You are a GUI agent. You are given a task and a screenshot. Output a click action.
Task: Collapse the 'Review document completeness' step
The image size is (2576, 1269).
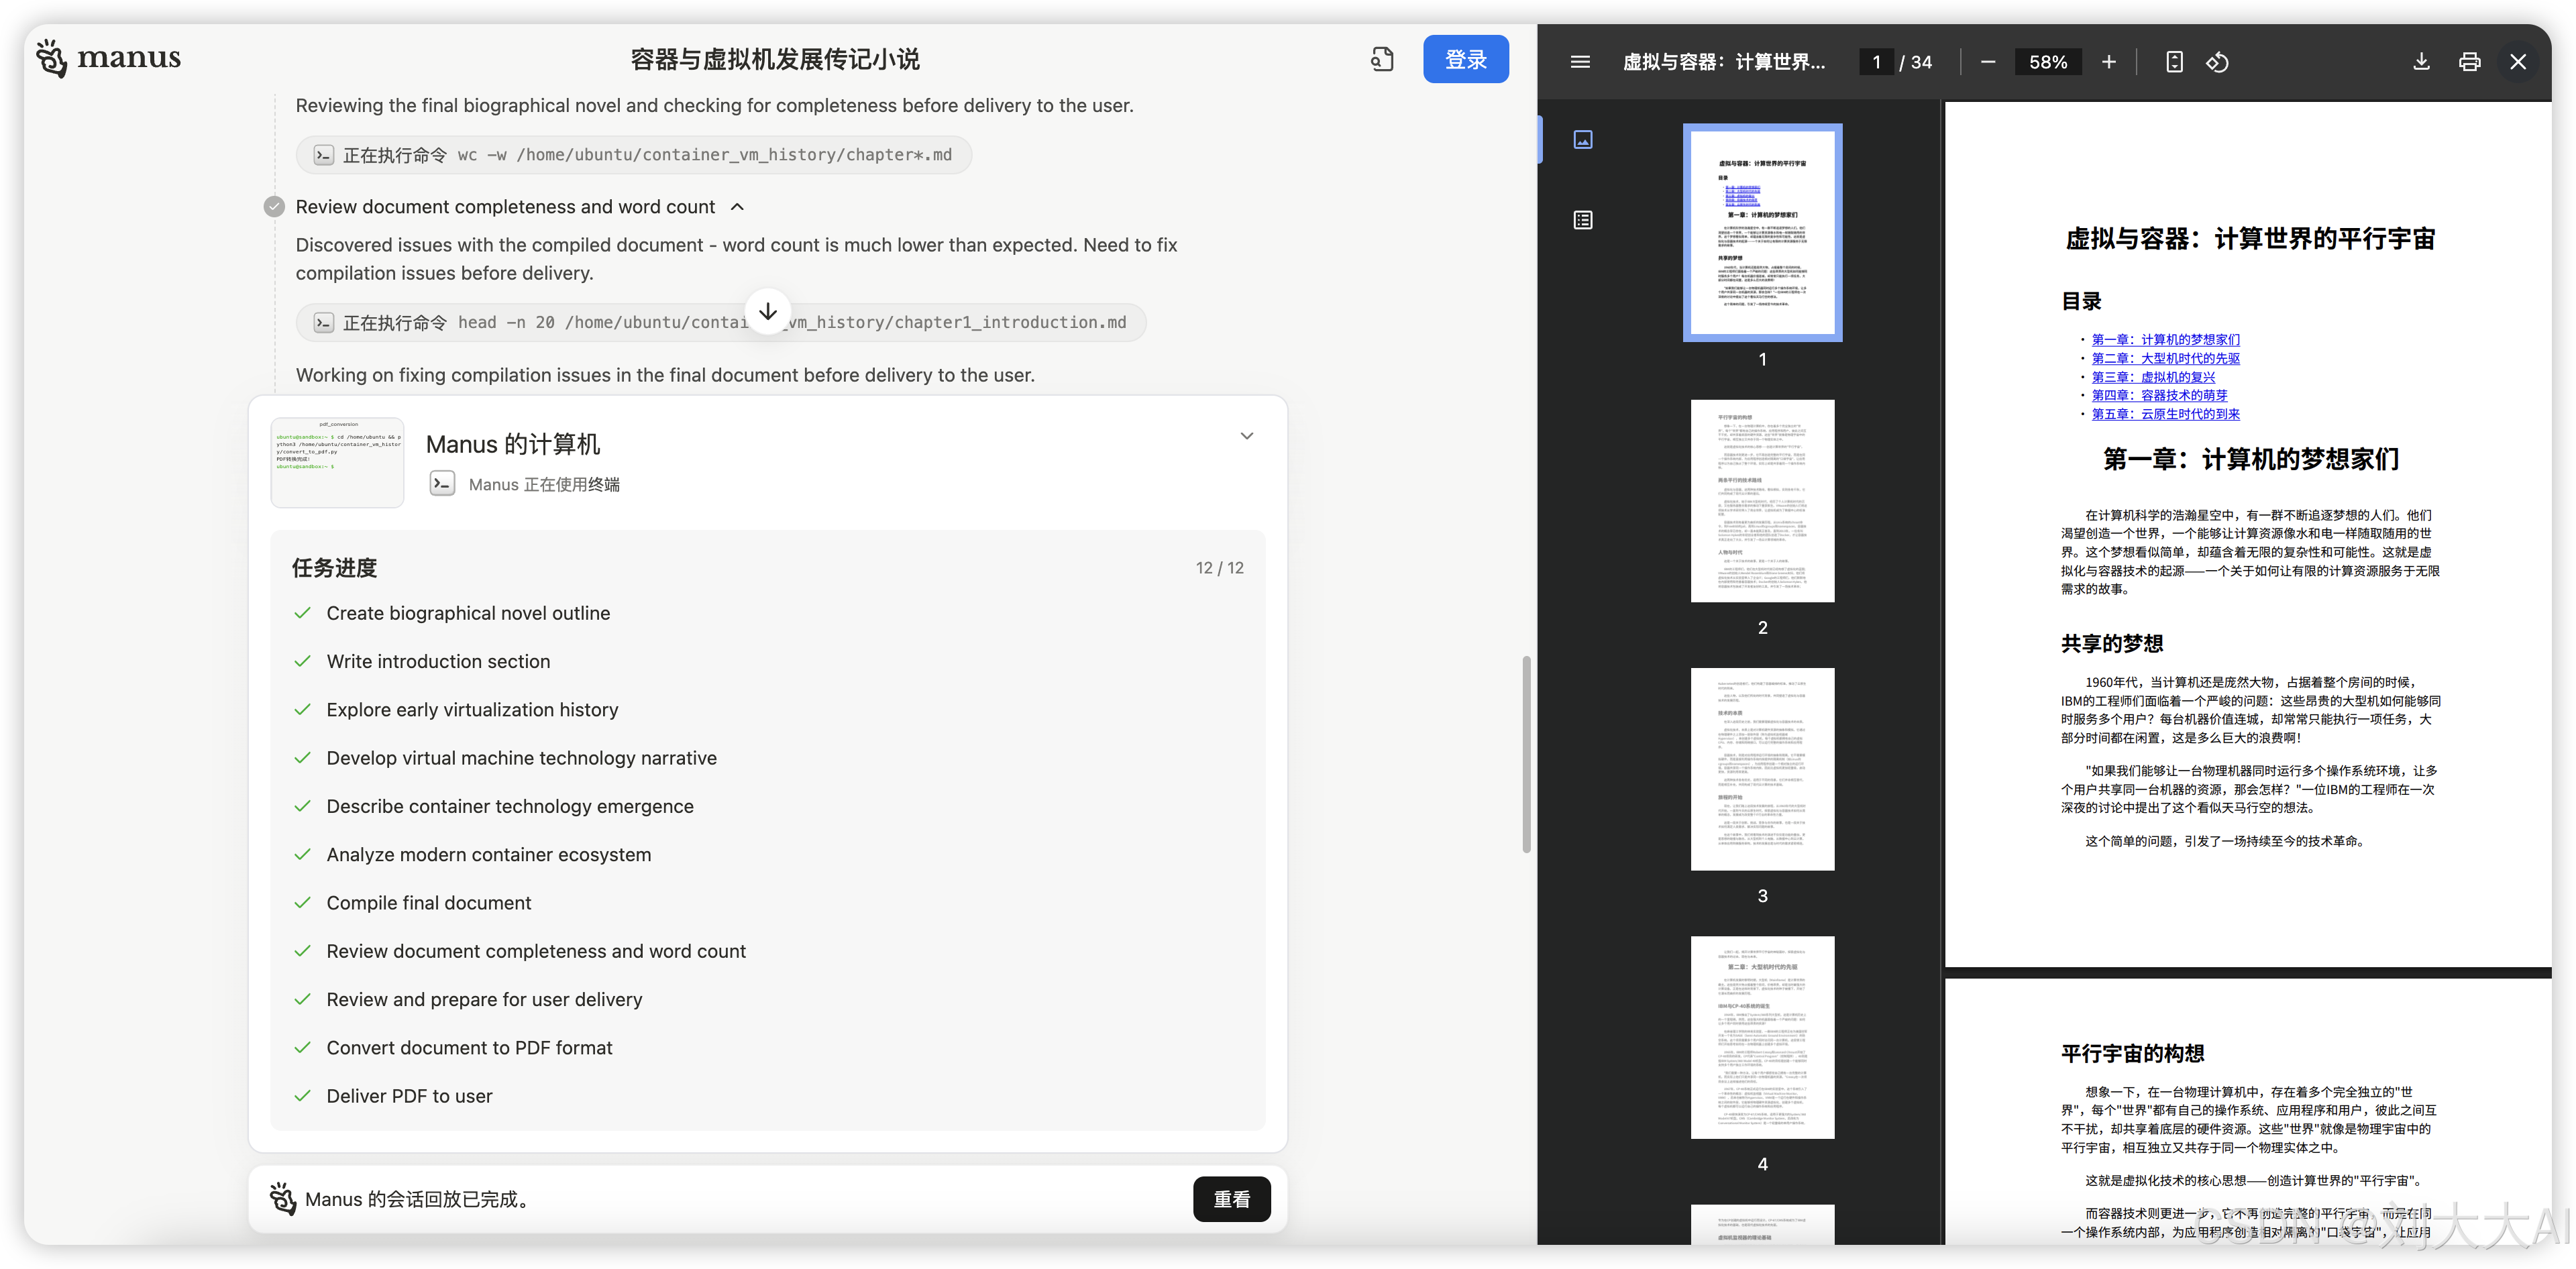point(737,207)
